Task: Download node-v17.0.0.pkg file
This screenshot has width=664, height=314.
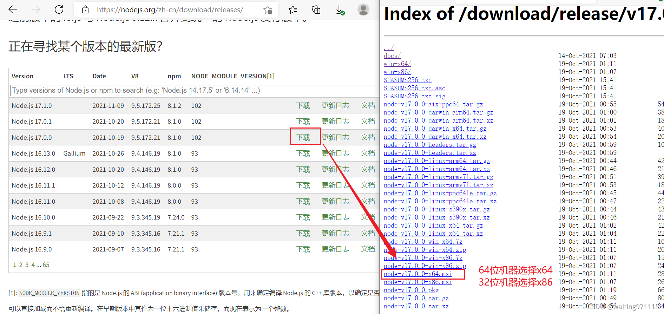Action: (x=411, y=290)
